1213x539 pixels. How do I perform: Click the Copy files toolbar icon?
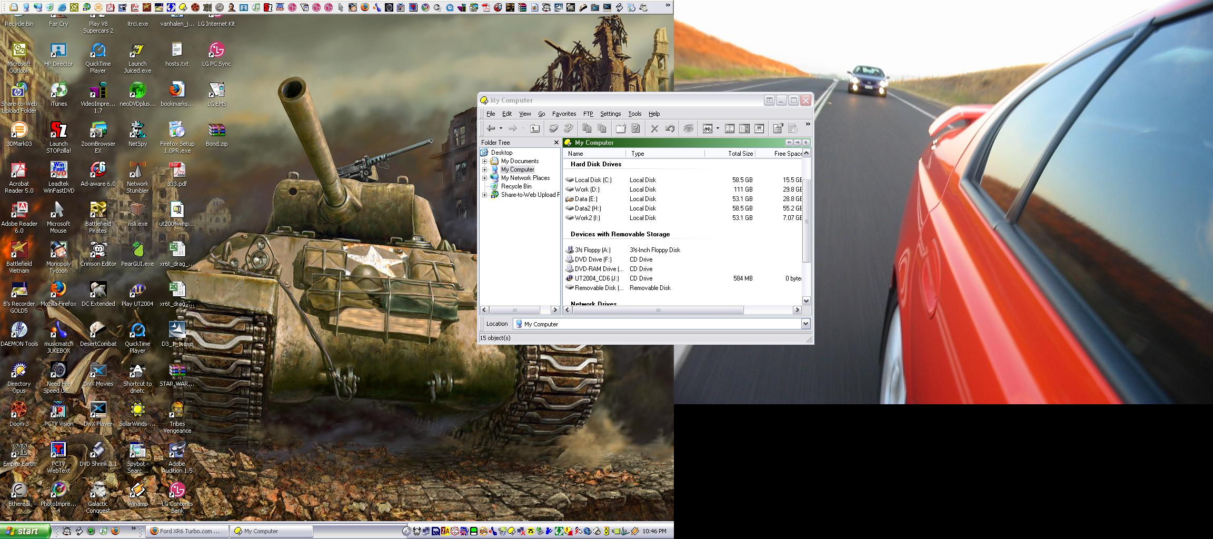(x=586, y=128)
